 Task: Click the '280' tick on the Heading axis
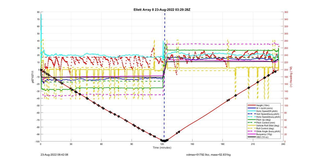(286, 41)
